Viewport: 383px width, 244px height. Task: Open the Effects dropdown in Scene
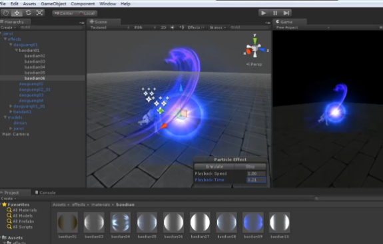pos(196,27)
